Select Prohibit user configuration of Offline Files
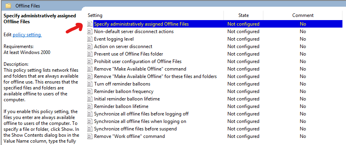This screenshot has width=346, height=145. [x=138, y=61]
